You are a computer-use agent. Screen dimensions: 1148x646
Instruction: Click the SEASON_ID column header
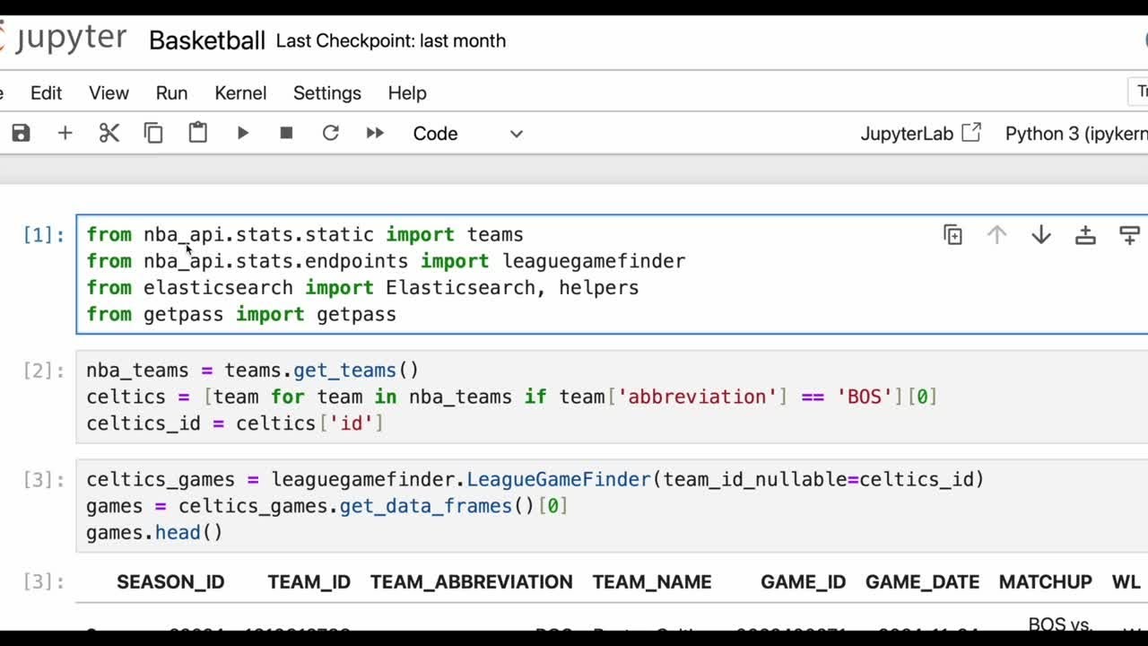point(170,582)
